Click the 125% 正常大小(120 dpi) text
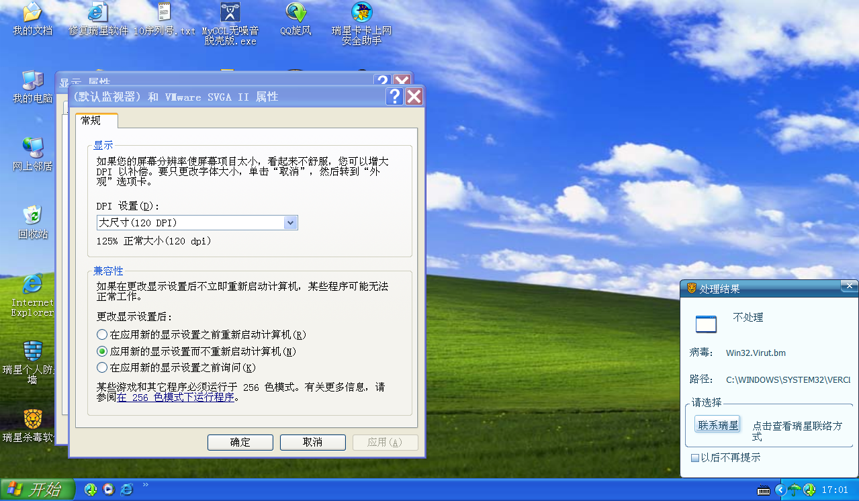The image size is (859, 501). click(154, 240)
